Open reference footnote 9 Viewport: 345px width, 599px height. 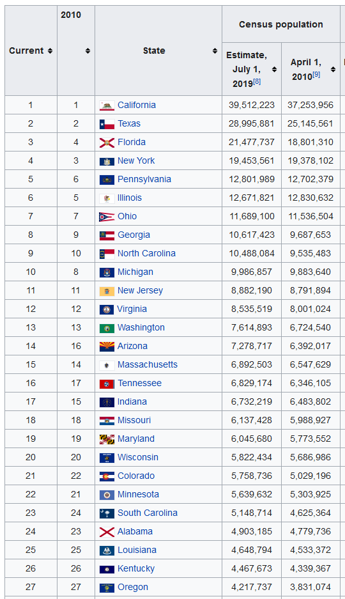click(x=316, y=75)
